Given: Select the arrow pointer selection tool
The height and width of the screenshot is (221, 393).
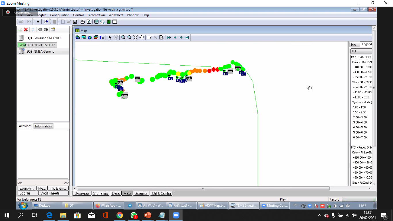Looking at the screenshot, I should click(x=110, y=37).
